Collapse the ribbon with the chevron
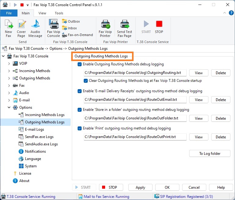Screen dimensions: 235x200 pyautogui.click(x=225, y=13)
